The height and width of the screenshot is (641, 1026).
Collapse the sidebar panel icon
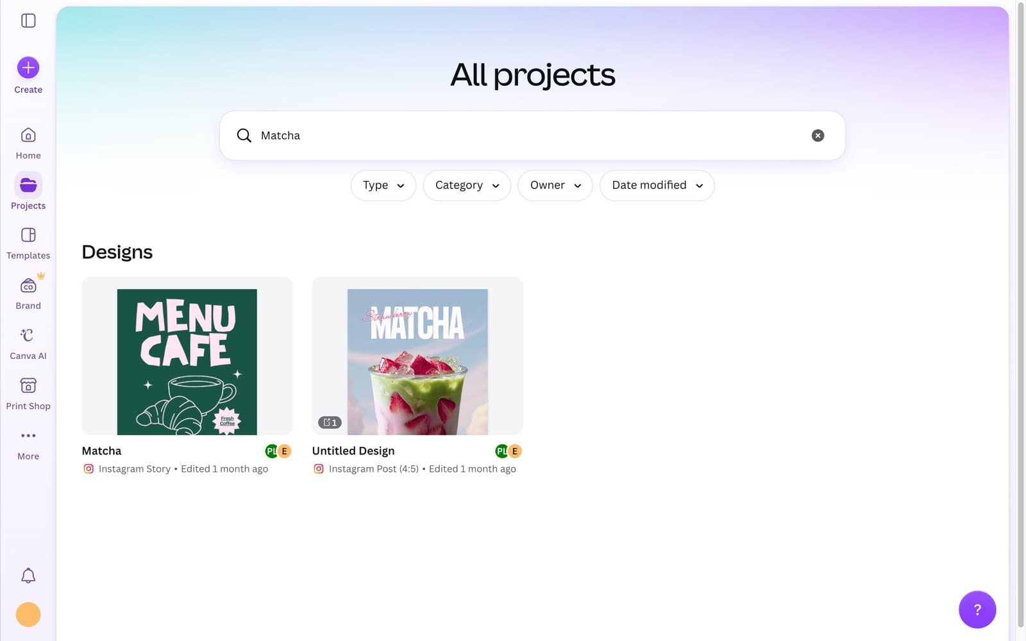pyautogui.click(x=28, y=21)
